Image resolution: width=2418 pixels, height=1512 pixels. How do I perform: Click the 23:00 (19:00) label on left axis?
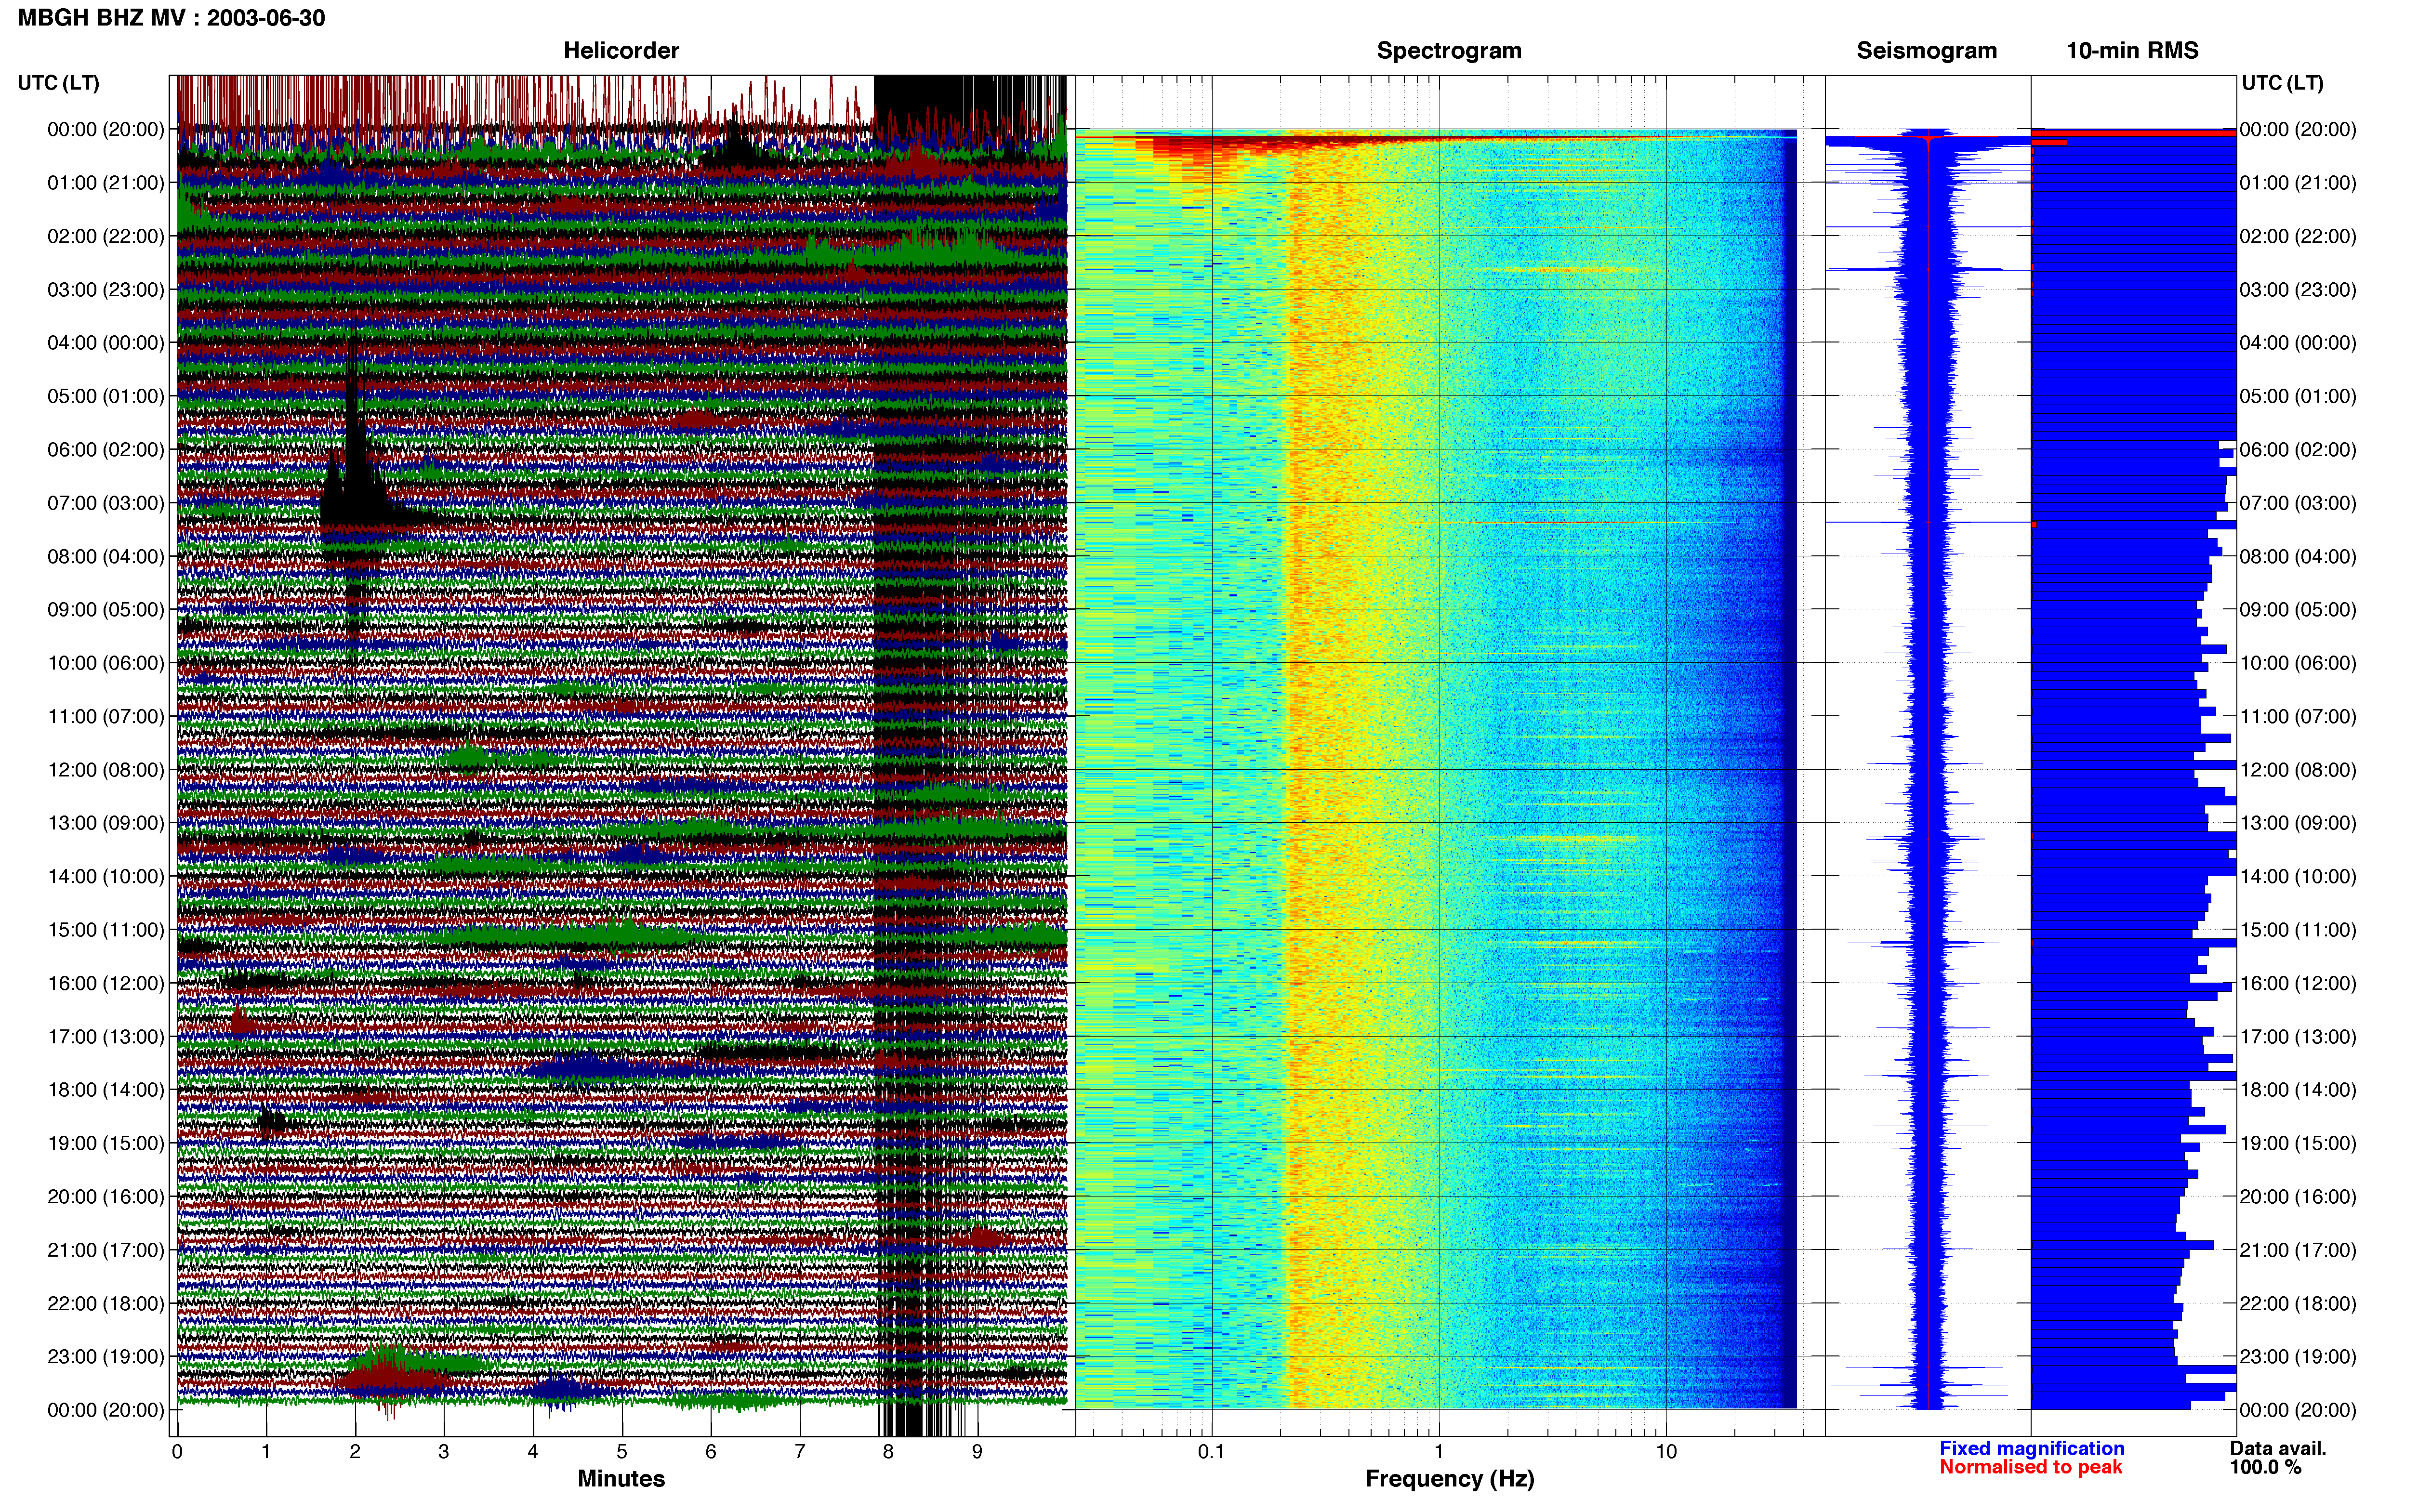(106, 1357)
